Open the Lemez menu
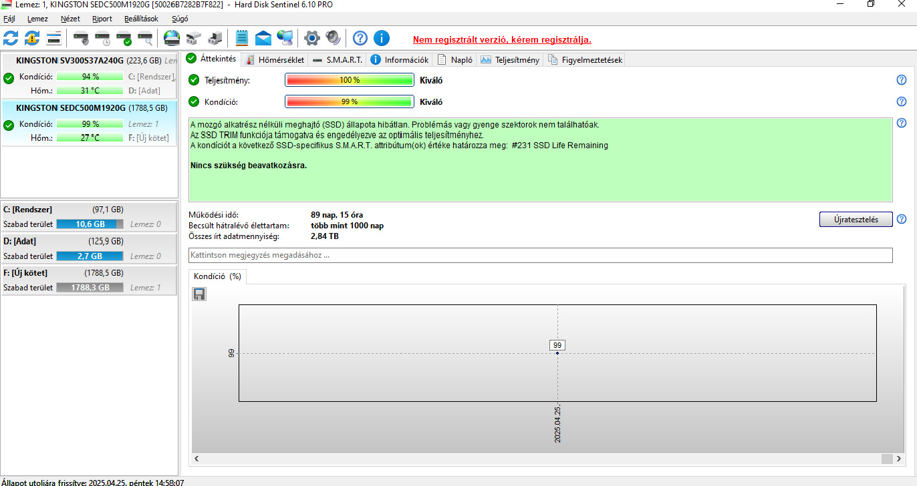 pos(37,19)
